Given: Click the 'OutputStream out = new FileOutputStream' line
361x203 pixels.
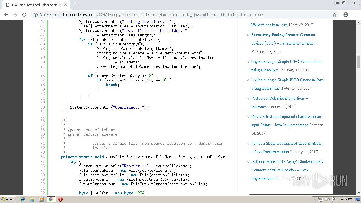Looking at the screenshot, I should (x=143, y=184).
